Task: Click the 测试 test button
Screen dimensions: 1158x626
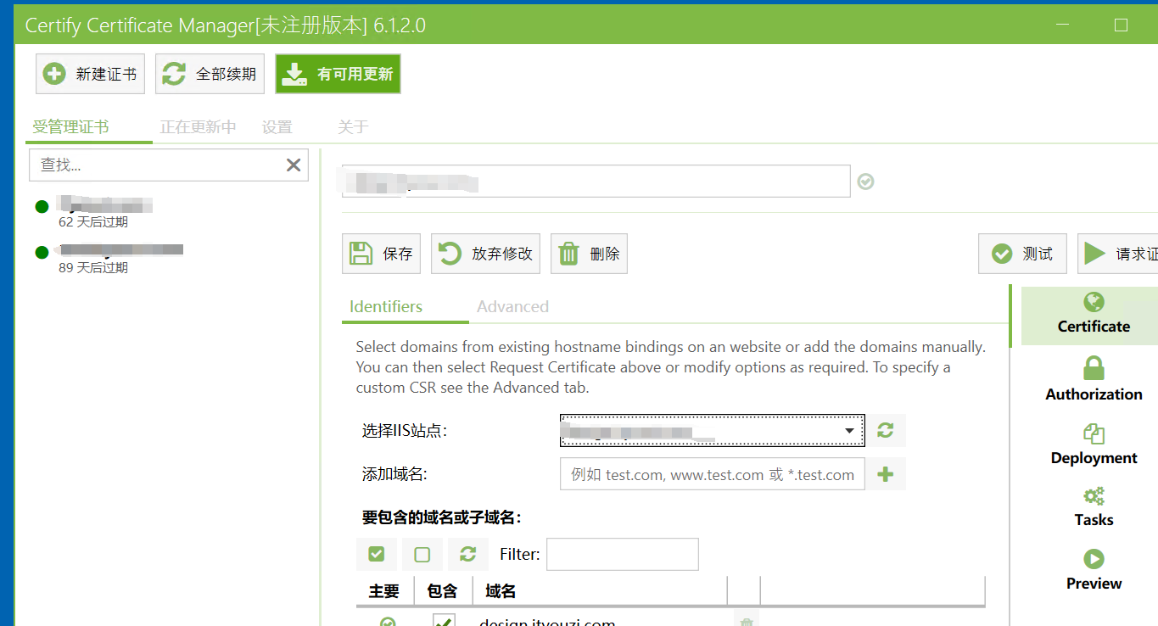Action: (x=1022, y=254)
